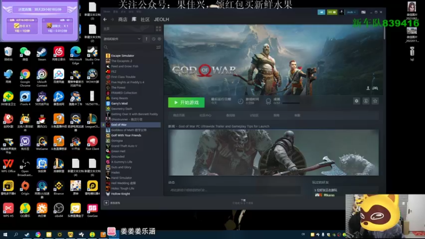The image size is (425, 239).
Task: Click the ready-to-play filter icon
Action: (159, 39)
